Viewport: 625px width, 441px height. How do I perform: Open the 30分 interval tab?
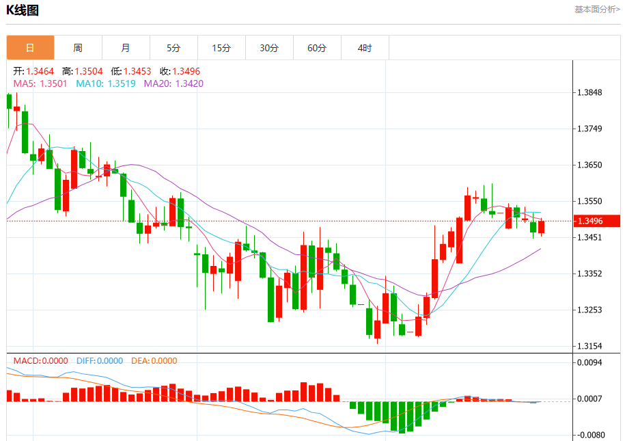[x=269, y=48]
